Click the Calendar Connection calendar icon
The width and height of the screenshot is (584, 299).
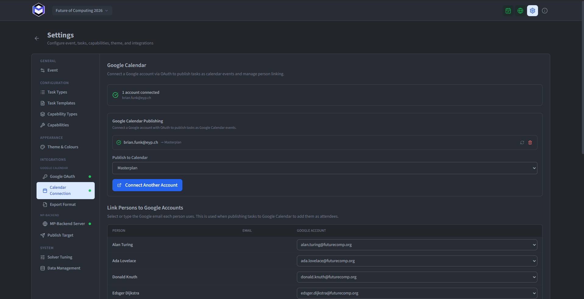[45, 191]
